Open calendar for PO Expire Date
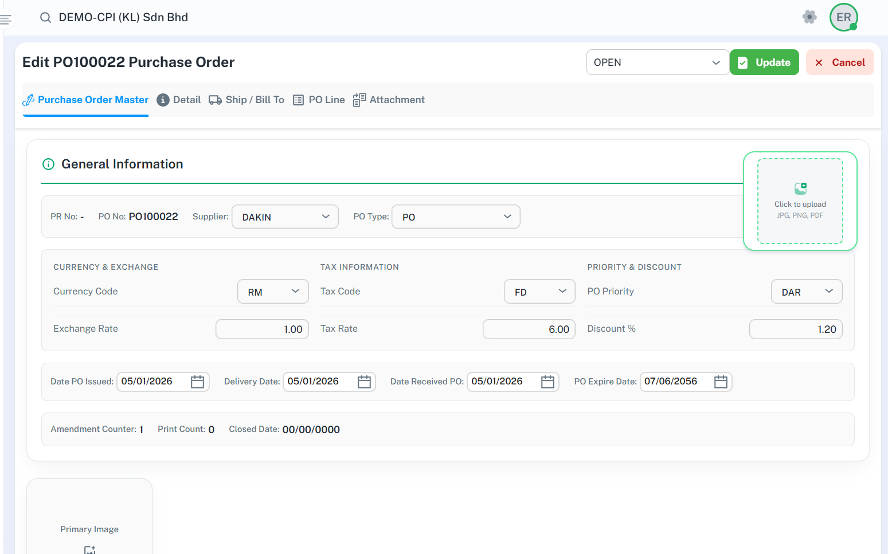Viewport: 888px width, 554px height. pyautogui.click(x=721, y=382)
